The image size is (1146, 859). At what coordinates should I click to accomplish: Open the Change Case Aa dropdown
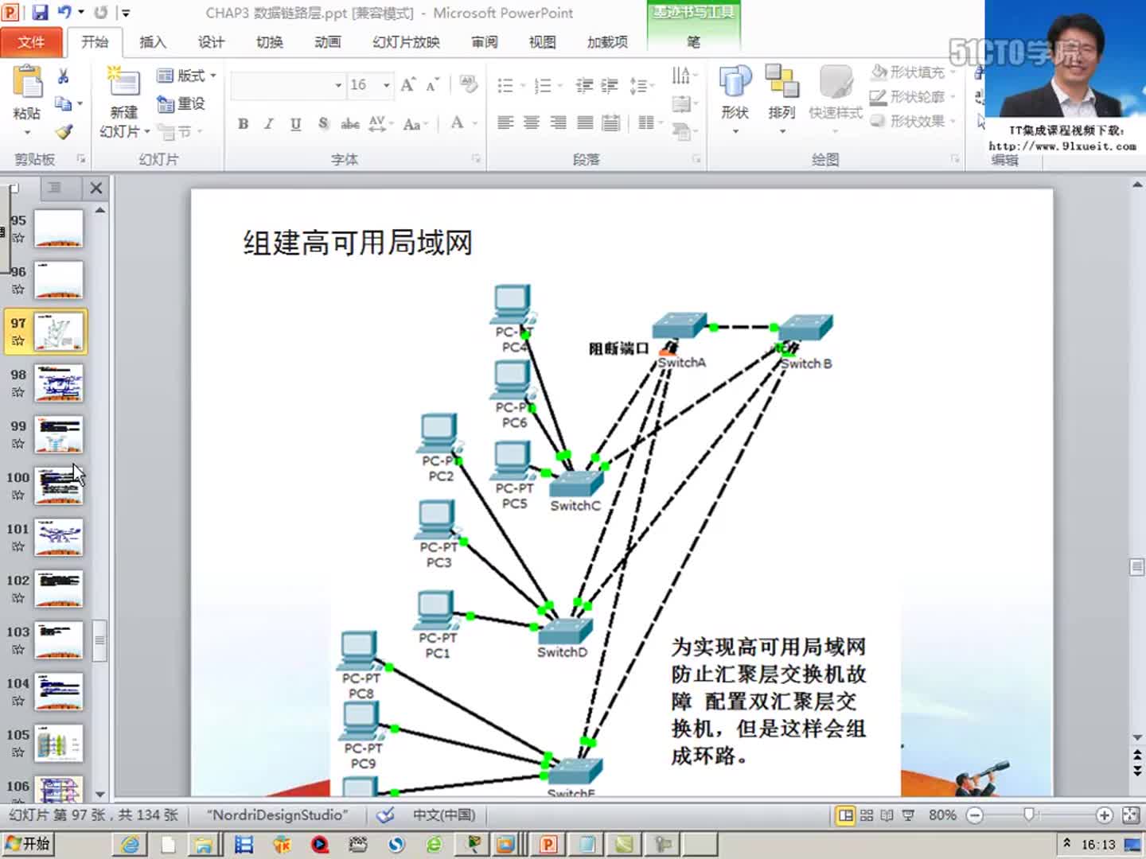click(x=415, y=123)
